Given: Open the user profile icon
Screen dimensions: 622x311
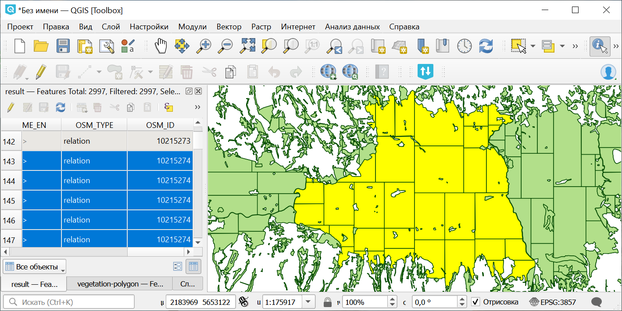Looking at the screenshot, I should point(608,72).
